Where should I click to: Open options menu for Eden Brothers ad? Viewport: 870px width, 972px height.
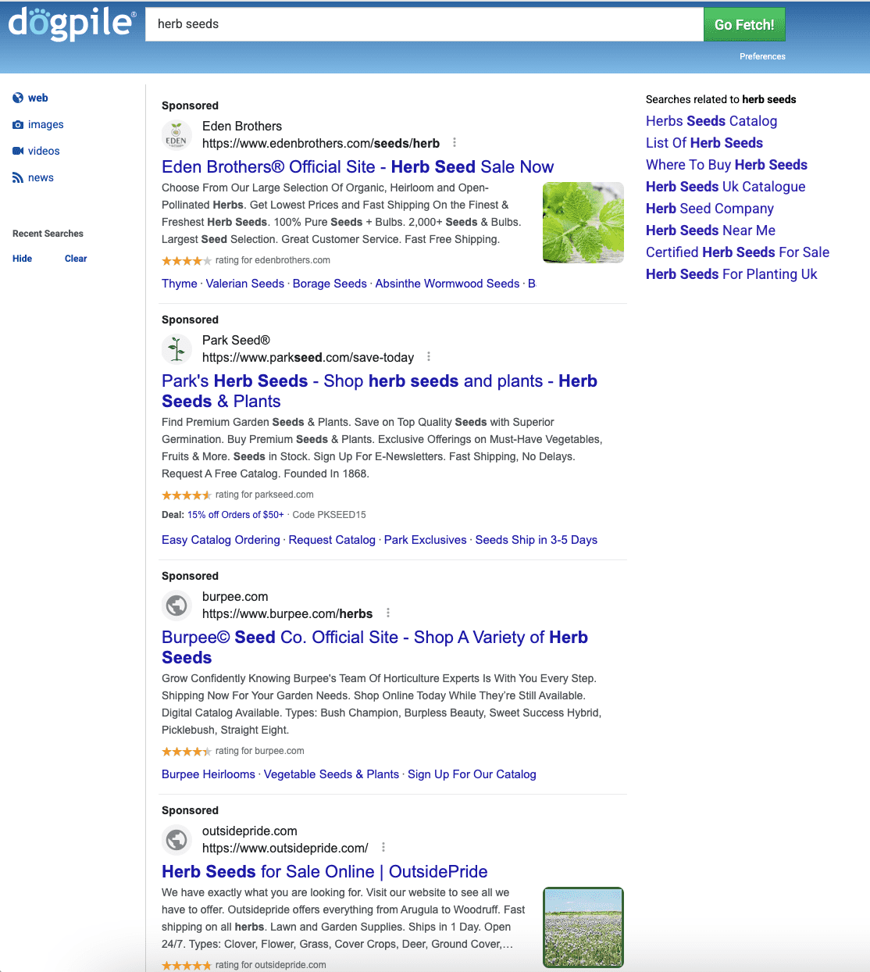pos(455,143)
